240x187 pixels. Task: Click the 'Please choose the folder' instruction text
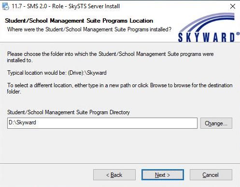pyautogui.click(x=110, y=57)
